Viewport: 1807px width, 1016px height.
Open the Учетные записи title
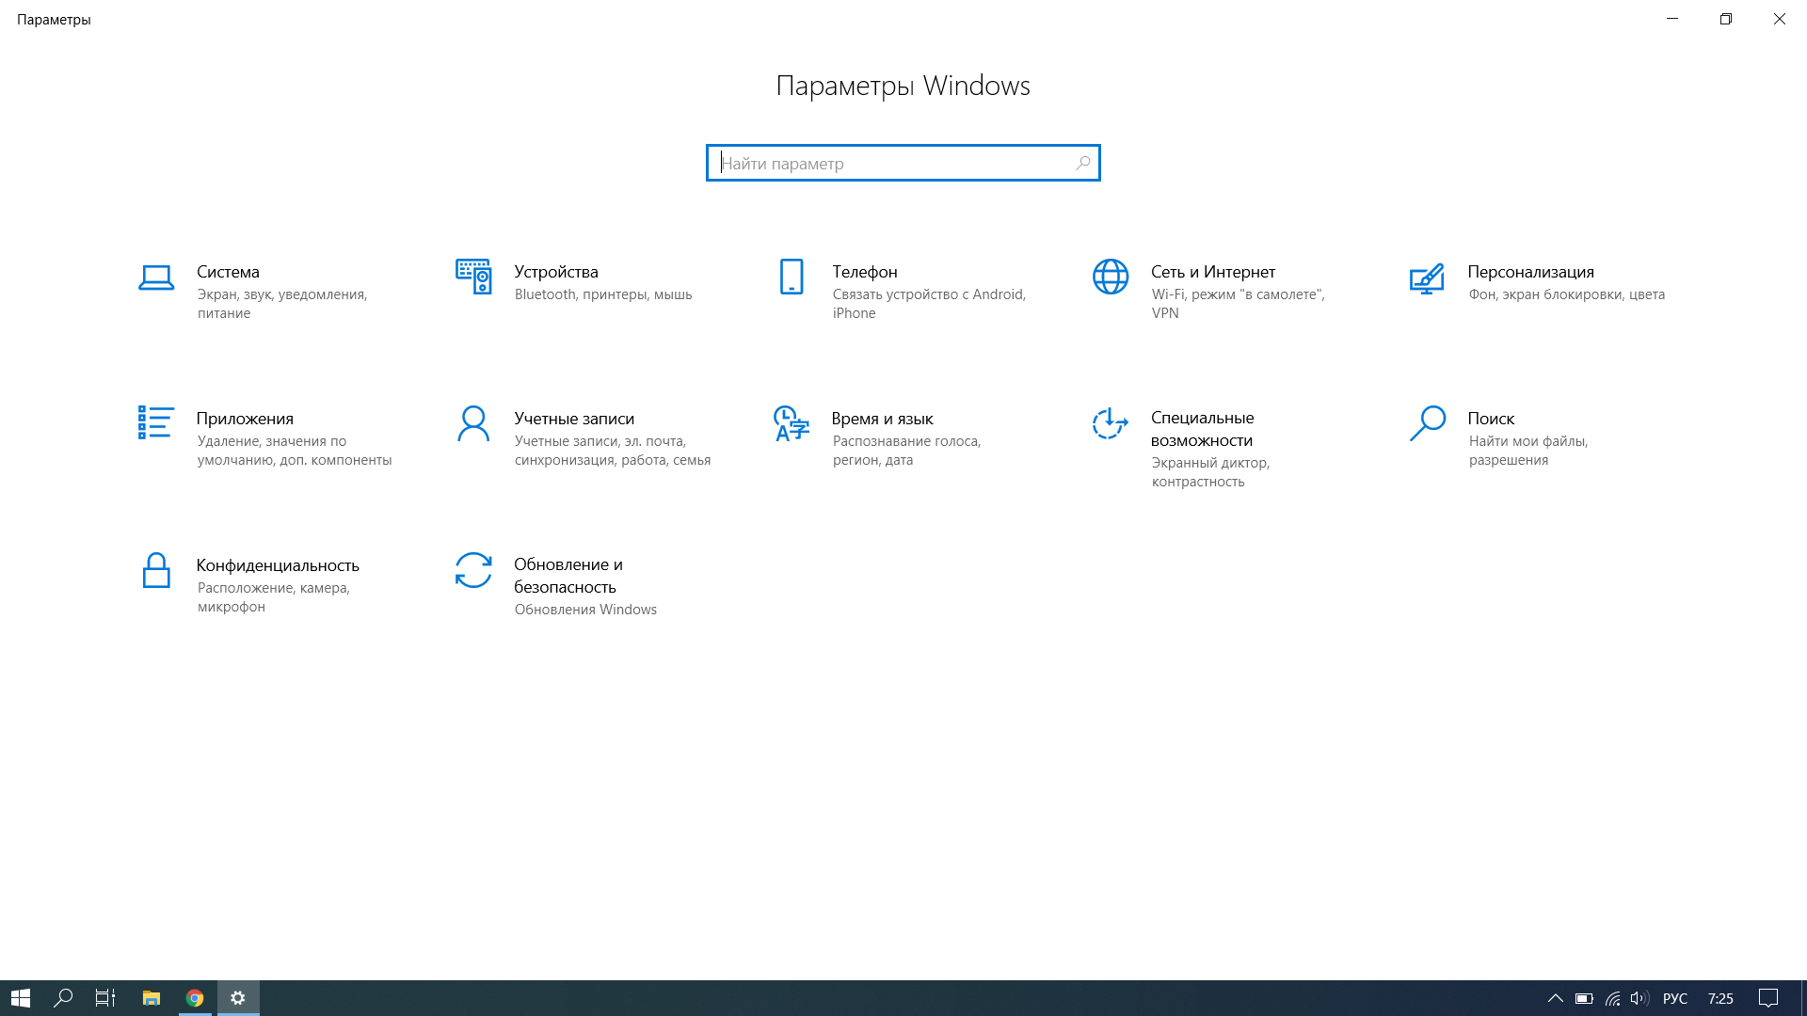[574, 419]
